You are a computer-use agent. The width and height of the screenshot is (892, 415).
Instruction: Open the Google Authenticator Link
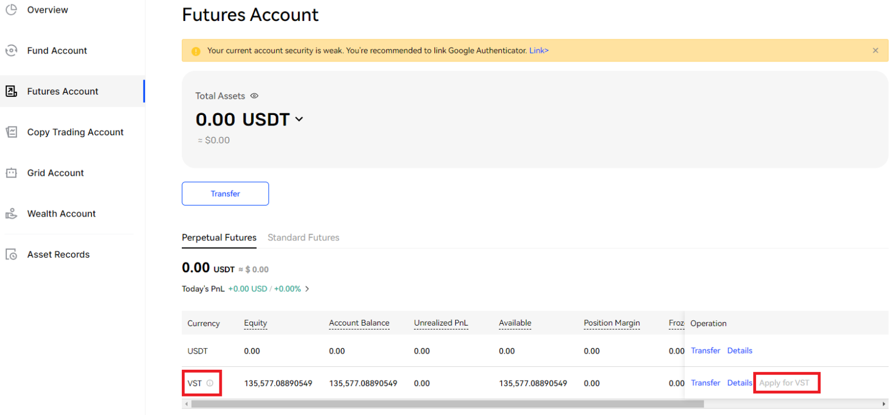click(x=539, y=50)
